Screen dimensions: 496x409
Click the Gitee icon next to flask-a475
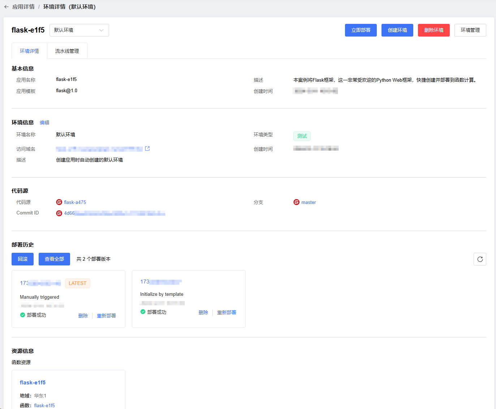(x=59, y=202)
